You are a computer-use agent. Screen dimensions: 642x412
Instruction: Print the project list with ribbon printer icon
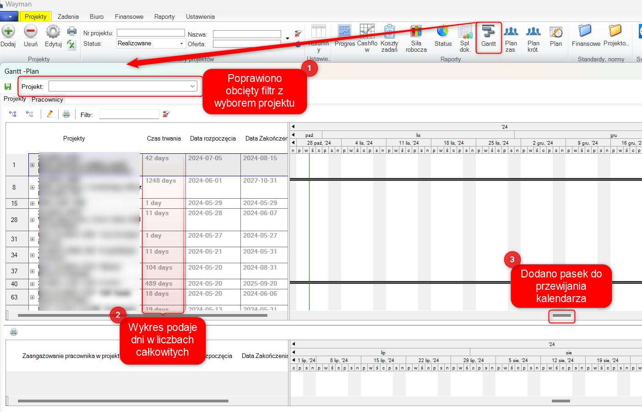point(72,31)
